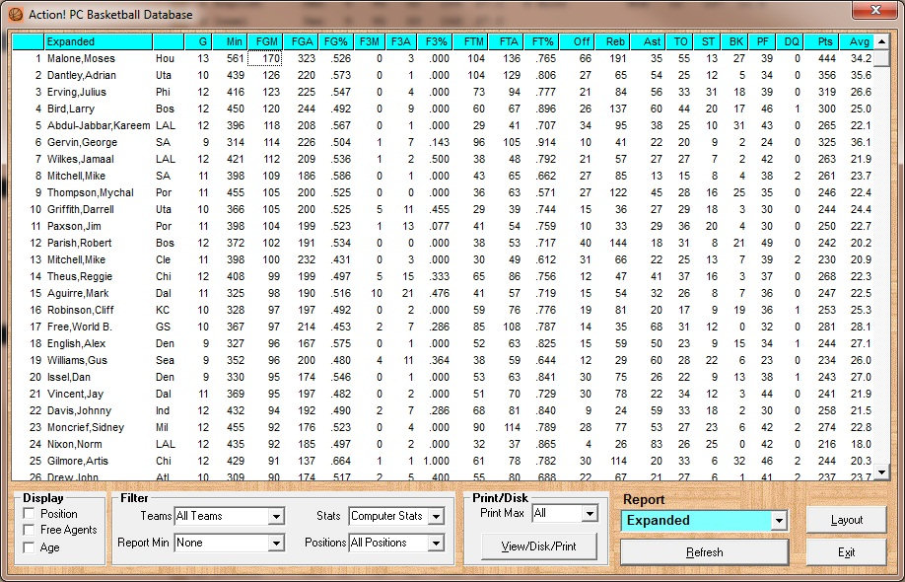
Task: Toggle the Free Agents checkbox
Action: 32,530
